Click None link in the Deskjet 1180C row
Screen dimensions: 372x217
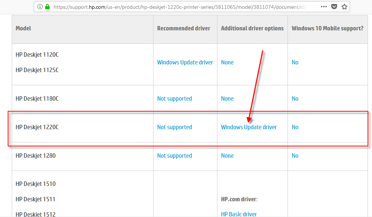point(227,98)
